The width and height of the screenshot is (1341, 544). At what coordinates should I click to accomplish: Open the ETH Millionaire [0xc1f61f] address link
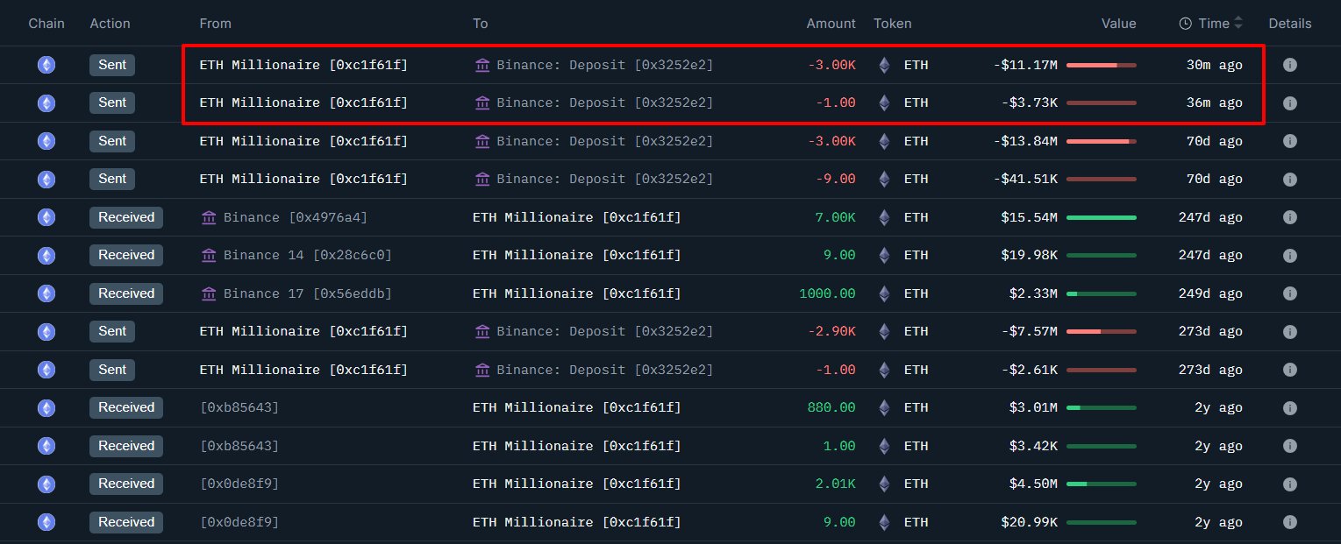[x=303, y=65]
